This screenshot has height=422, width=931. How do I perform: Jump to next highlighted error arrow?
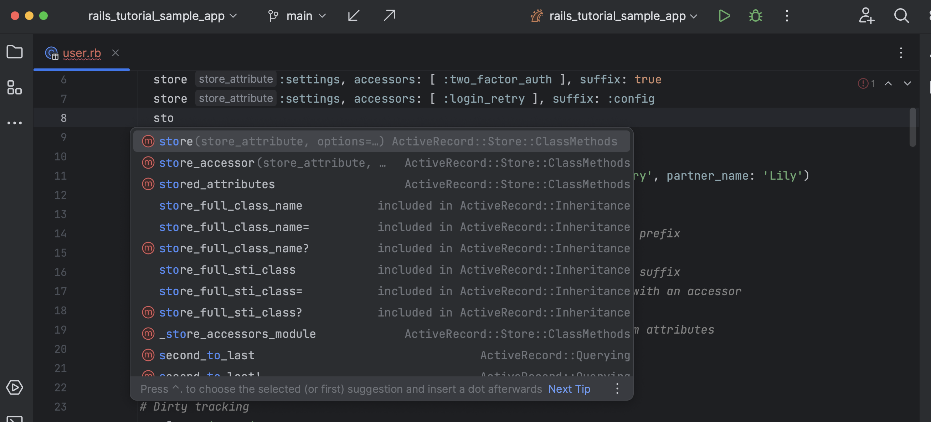[x=907, y=83]
